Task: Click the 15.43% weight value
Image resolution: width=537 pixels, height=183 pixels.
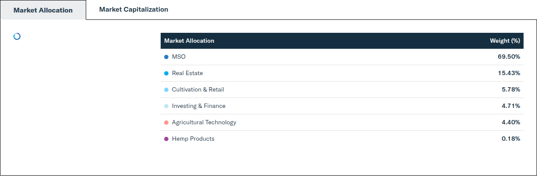Action: [509, 73]
